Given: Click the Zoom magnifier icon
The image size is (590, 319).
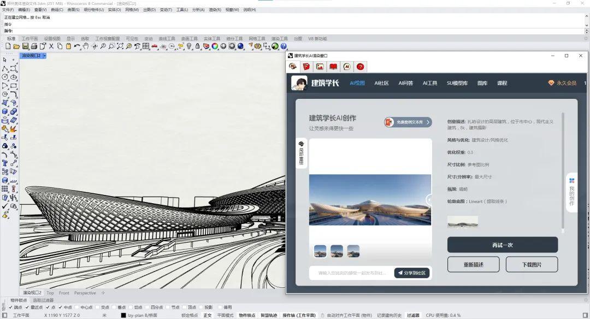Looking at the screenshot, I should (x=103, y=46).
